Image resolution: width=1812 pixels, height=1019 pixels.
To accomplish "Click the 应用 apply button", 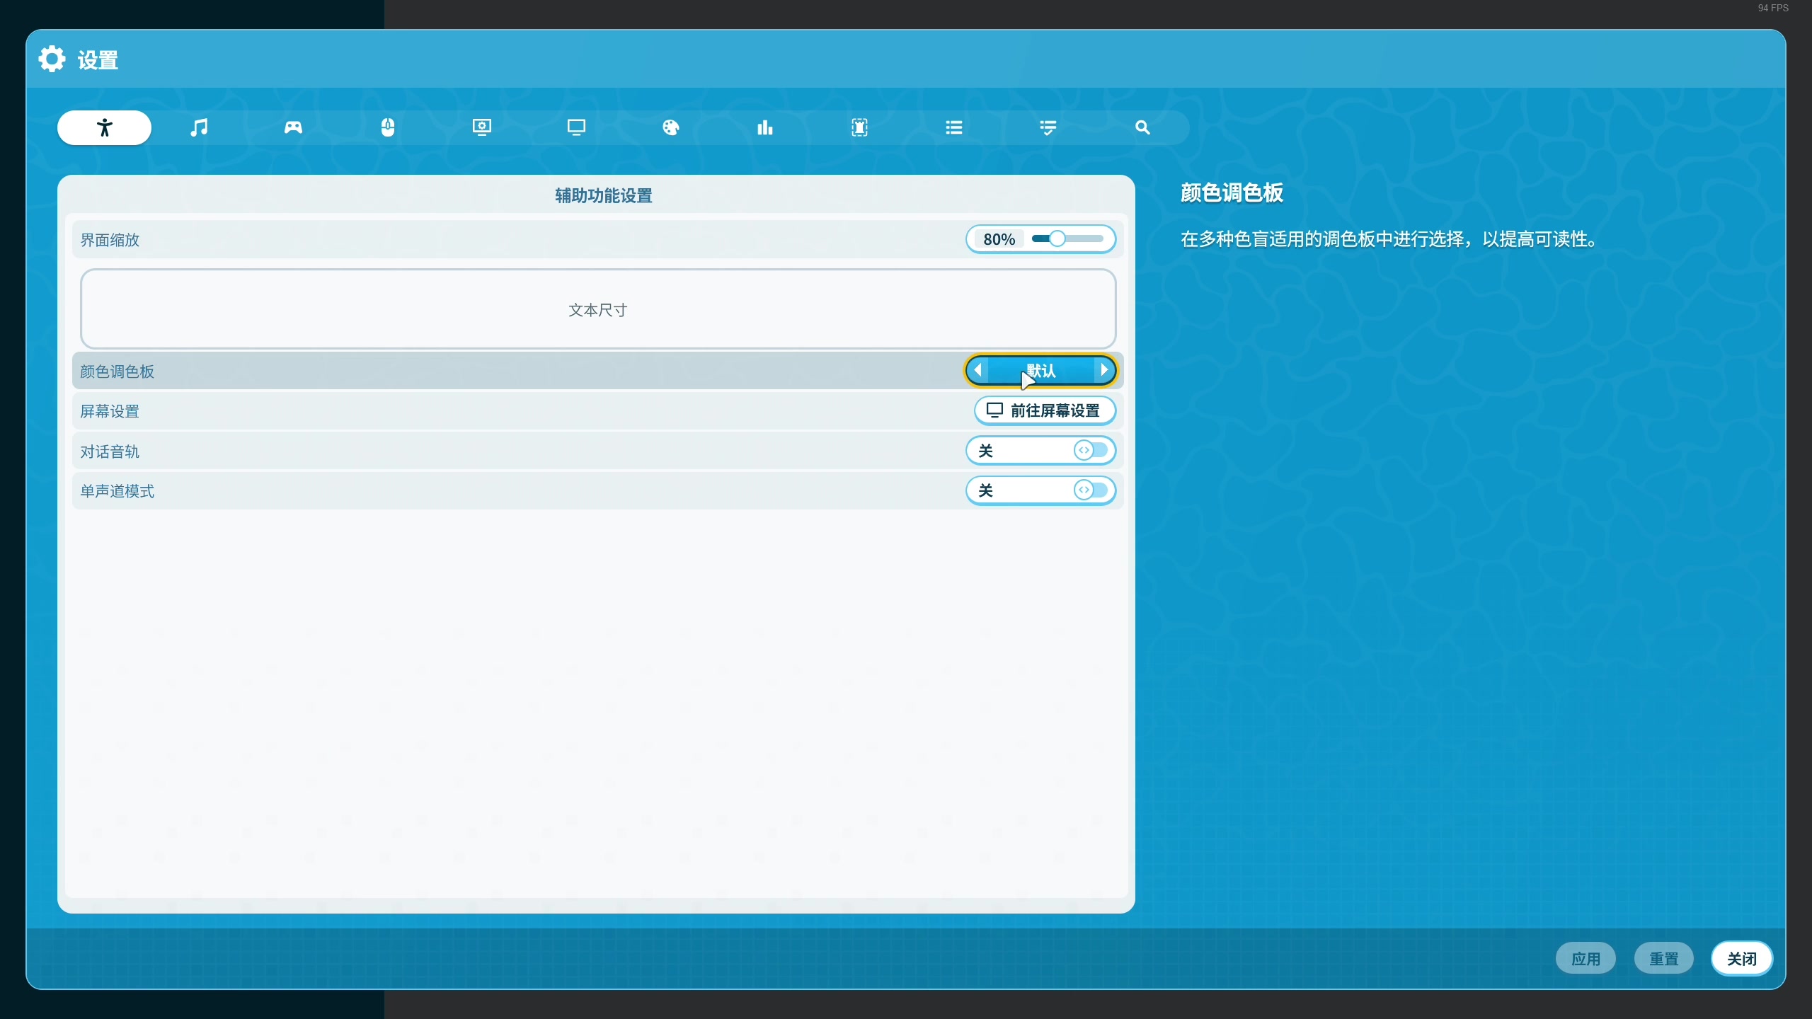I will tap(1585, 959).
